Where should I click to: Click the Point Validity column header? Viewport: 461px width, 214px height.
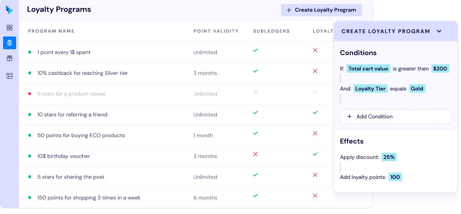click(x=216, y=31)
